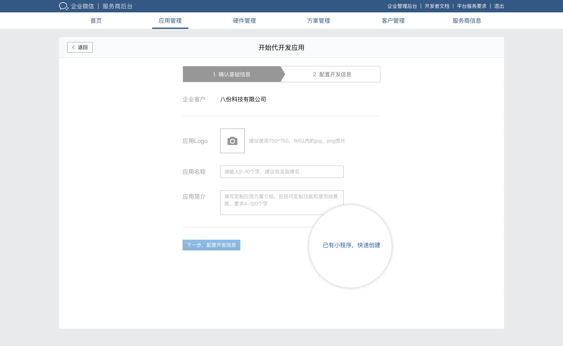Open the 硬件管理 tab
Screen dimensions: 563x346
point(244,21)
